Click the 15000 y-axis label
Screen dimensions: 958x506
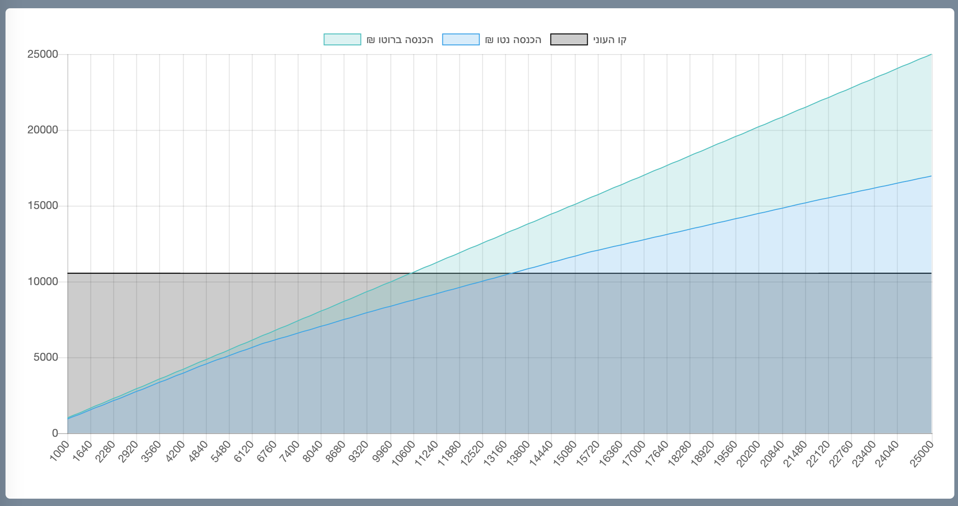click(x=43, y=206)
